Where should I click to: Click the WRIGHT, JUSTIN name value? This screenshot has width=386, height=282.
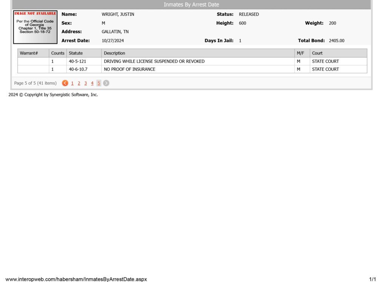tap(118, 14)
